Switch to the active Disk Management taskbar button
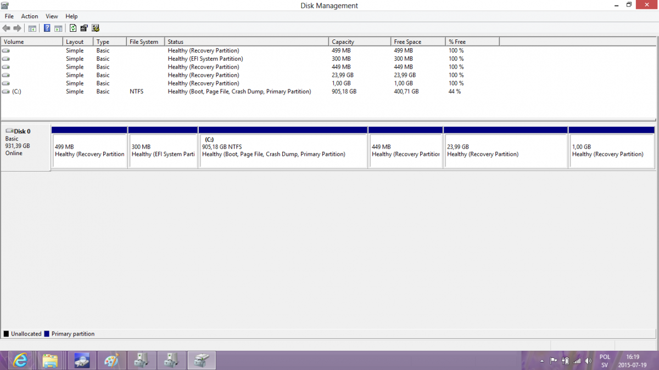Screen dimensions: 659x370 click(x=202, y=360)
